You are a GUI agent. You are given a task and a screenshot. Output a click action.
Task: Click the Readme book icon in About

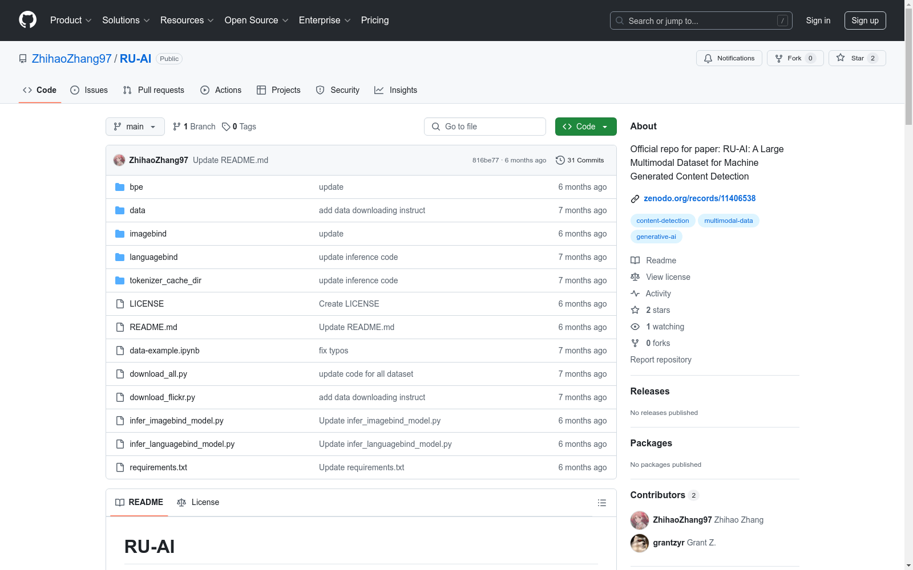[x=635, y=260]
